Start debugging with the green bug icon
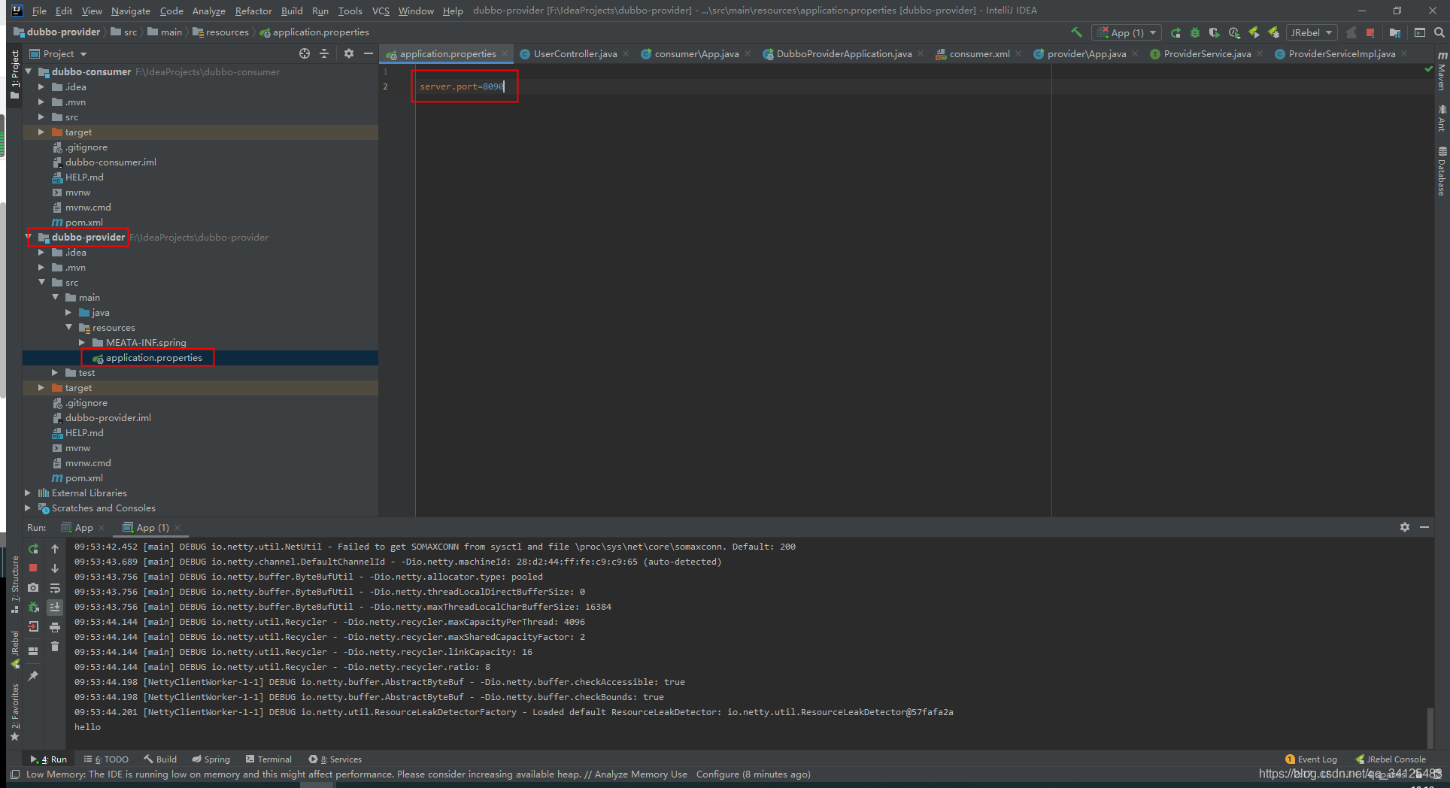 (1195, 32)
